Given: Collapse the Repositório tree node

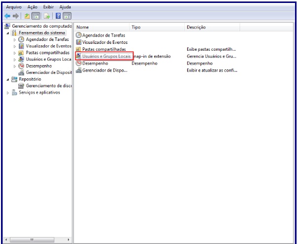Looking at the screenshot, I should click(8, 80).
